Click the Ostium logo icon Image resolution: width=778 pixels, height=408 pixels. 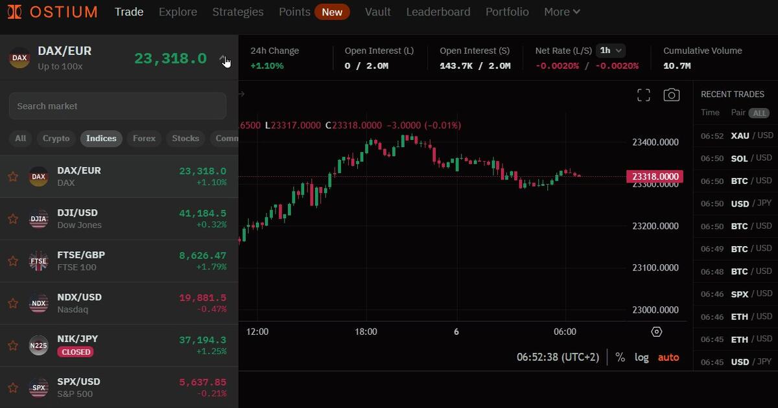[14, 12]
